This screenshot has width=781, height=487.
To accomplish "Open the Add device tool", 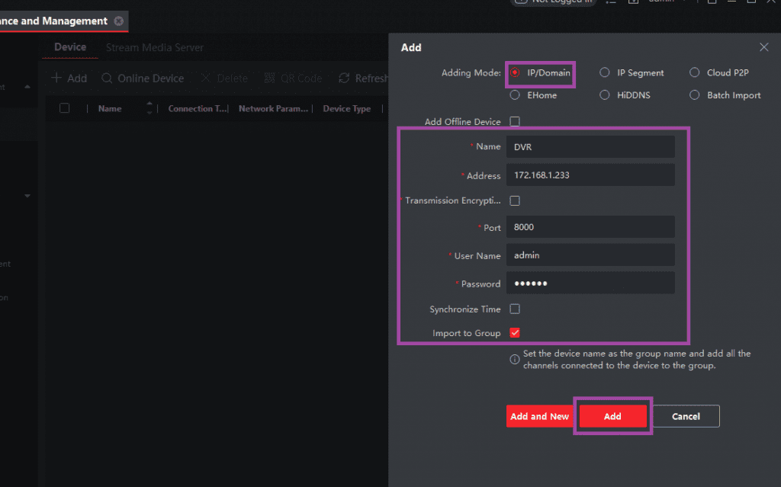I will tap(69, 78).
